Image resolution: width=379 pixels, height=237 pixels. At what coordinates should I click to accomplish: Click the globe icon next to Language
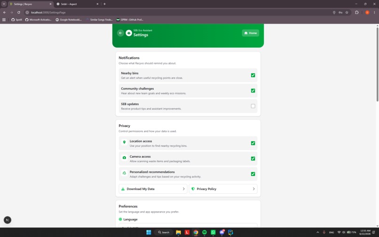[x=120, y=219]
